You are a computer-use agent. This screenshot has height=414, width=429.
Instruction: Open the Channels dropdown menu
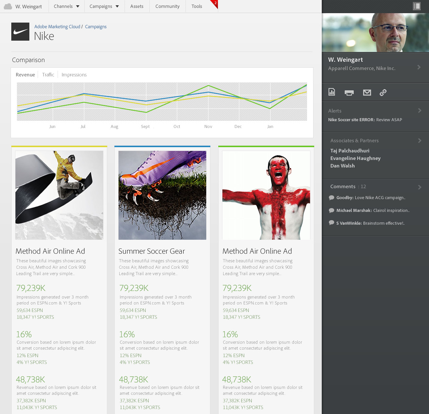coord(67,6)
